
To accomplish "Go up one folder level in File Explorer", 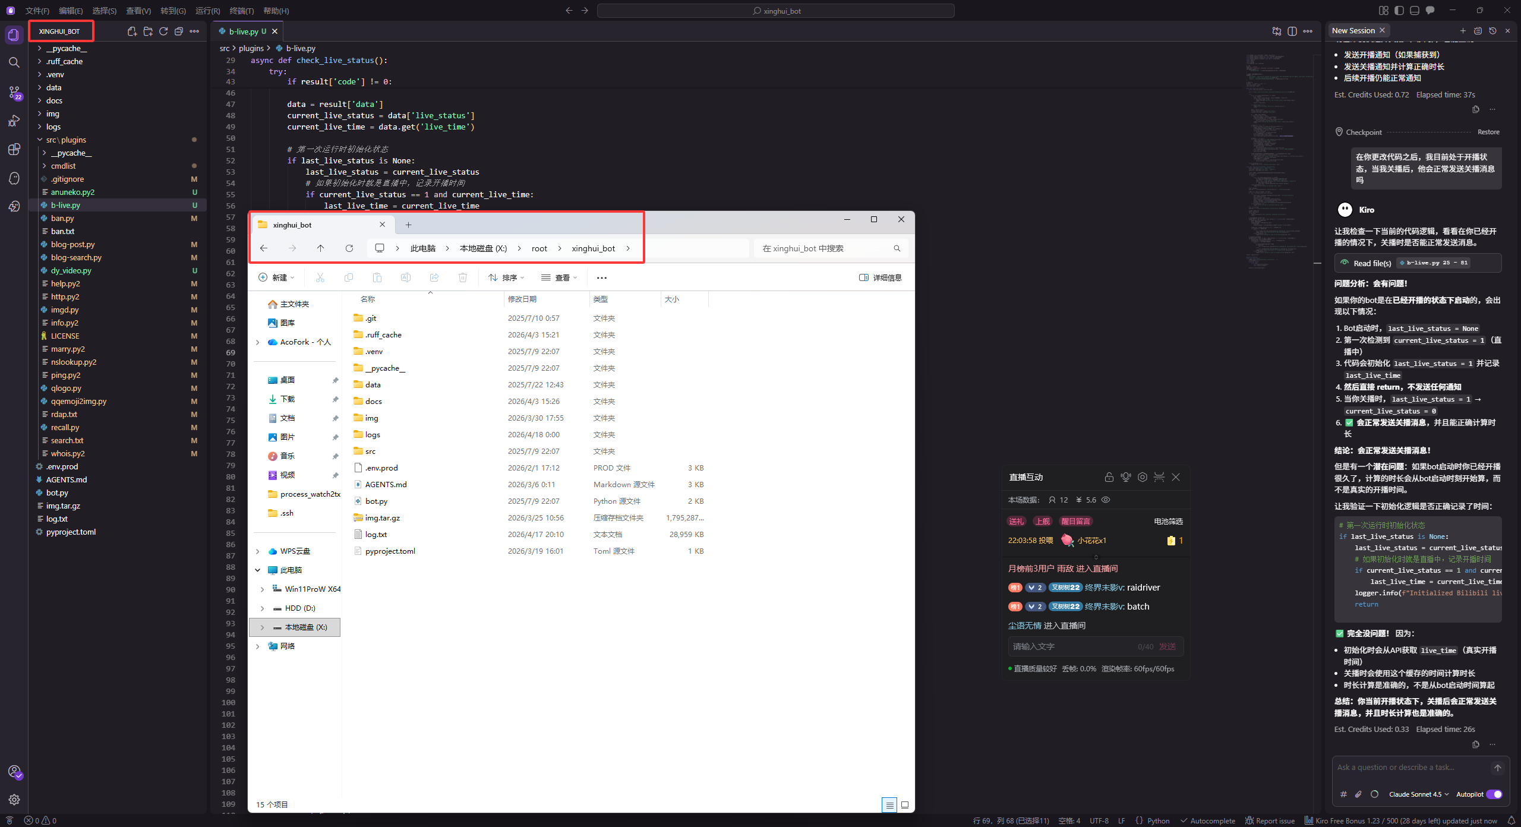I will [320, 248].
